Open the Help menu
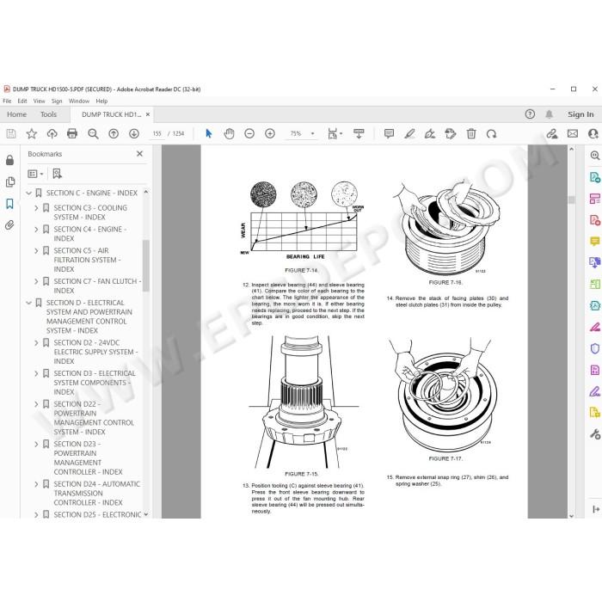This screenshot has height=602, width=602. click(x=101, y=101)
